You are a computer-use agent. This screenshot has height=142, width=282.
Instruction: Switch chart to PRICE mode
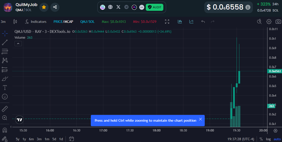[58, 22]
